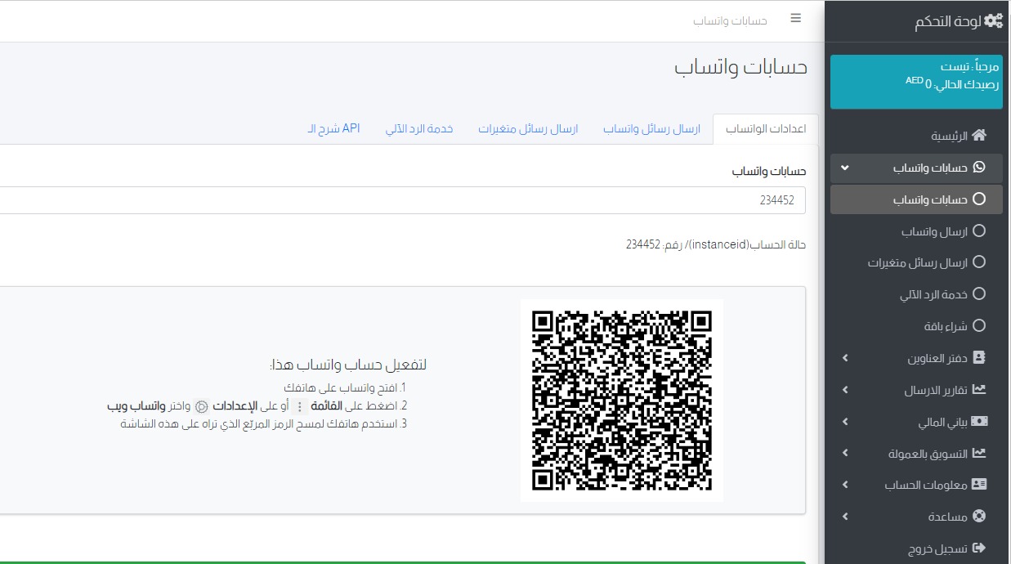Viewport: 1011px width, 564px height.
Task: Expand مساعدة chevron
Action: 845,517
